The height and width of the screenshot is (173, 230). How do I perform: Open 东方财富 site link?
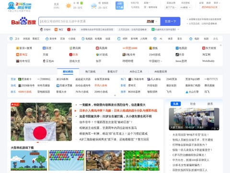[209, 48]
